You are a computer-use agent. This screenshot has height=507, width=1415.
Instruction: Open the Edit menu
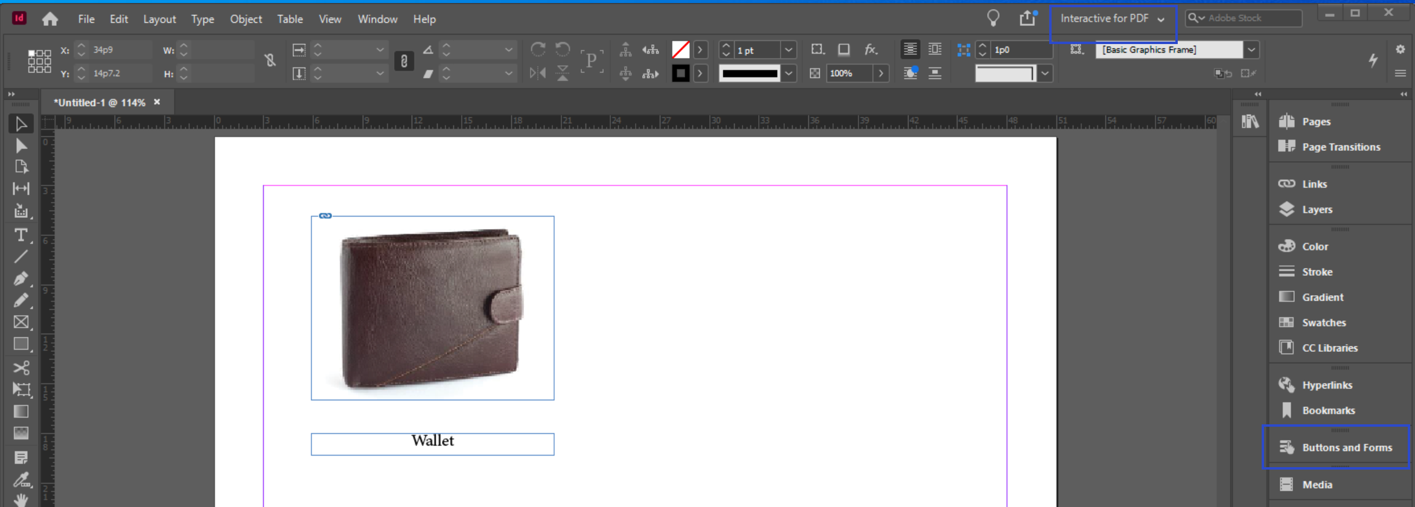119,19
